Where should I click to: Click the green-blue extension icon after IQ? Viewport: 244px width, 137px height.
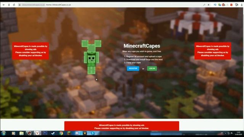220,5
